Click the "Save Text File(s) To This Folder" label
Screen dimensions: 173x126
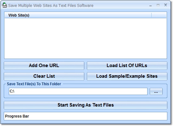[34, 84]
